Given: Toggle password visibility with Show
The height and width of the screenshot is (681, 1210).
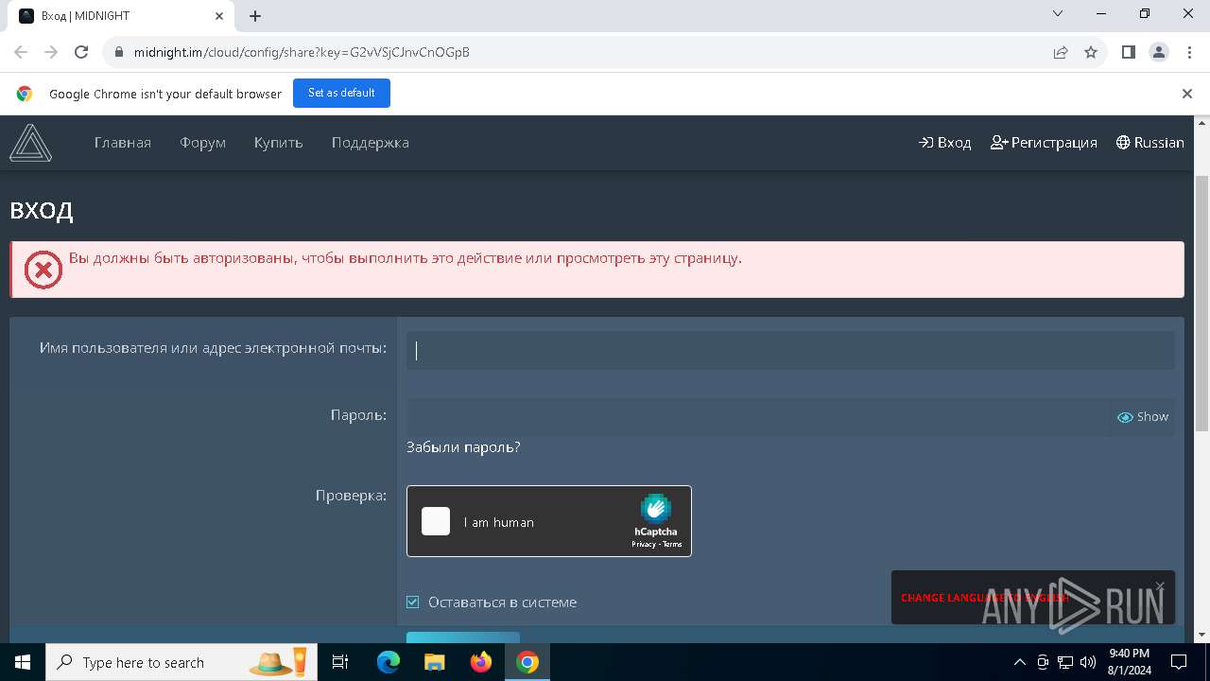Looking at the screenshot, I should 1143,417.
